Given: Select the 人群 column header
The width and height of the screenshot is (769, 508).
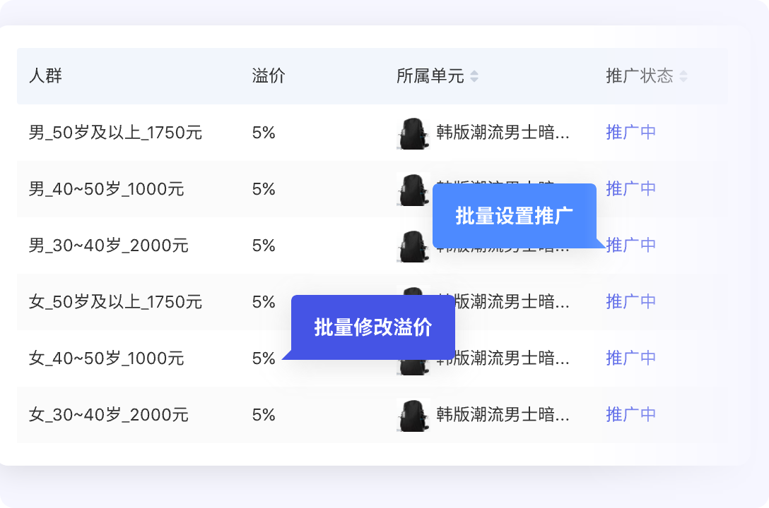Looking at the screenshot, I should [46, 76].
